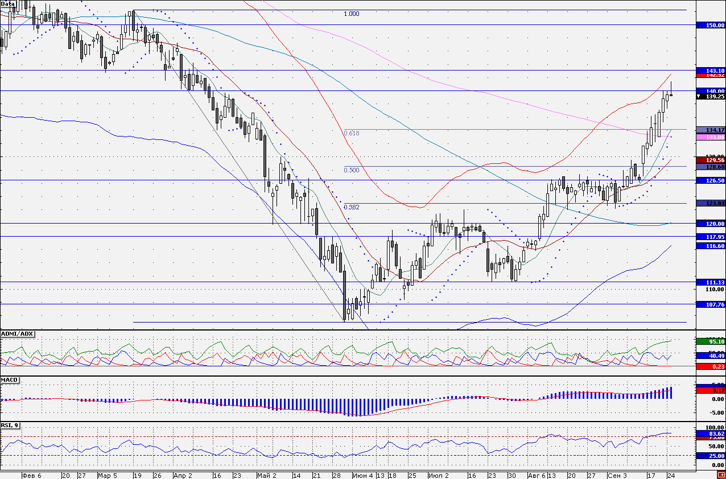Select the RSI, 9 panel label
Screen dimensions: 726x479
(x=10, y=425)
